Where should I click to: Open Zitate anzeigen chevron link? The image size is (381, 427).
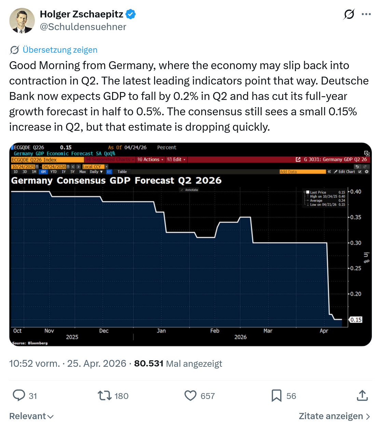335,416
